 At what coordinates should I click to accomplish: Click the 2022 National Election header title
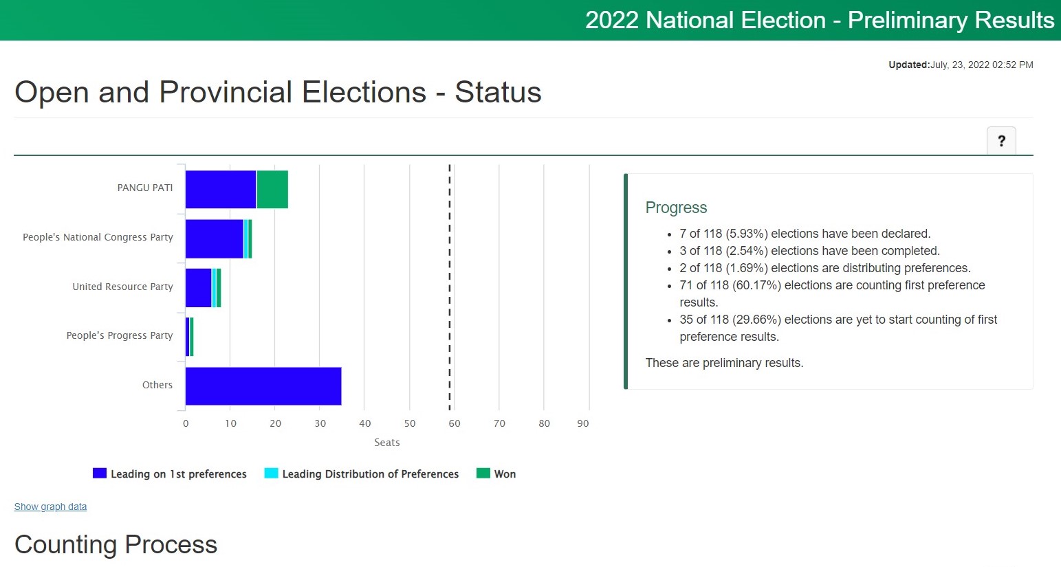click(x=820, y=20)
